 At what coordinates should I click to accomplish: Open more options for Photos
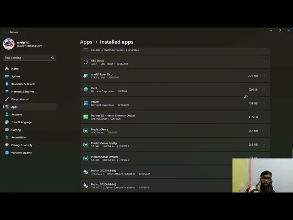(263, 103)
